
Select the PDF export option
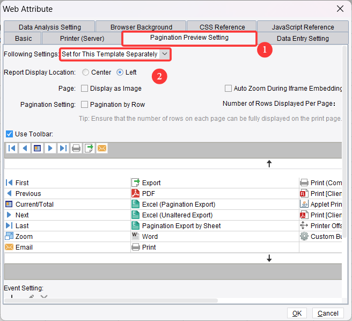(x=215, y=193)
